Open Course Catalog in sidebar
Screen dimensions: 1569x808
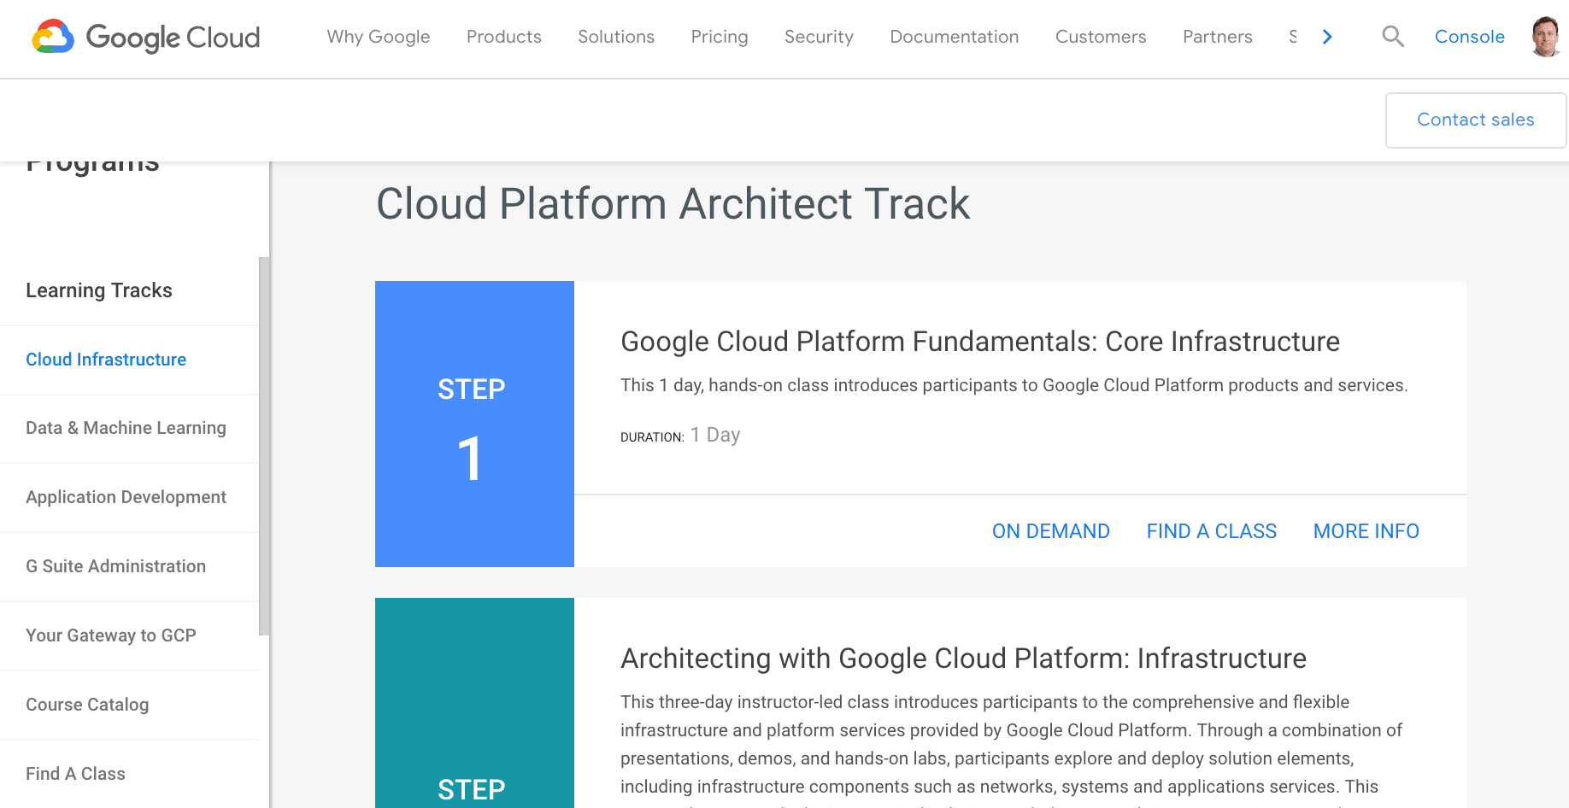coord(87,705)
